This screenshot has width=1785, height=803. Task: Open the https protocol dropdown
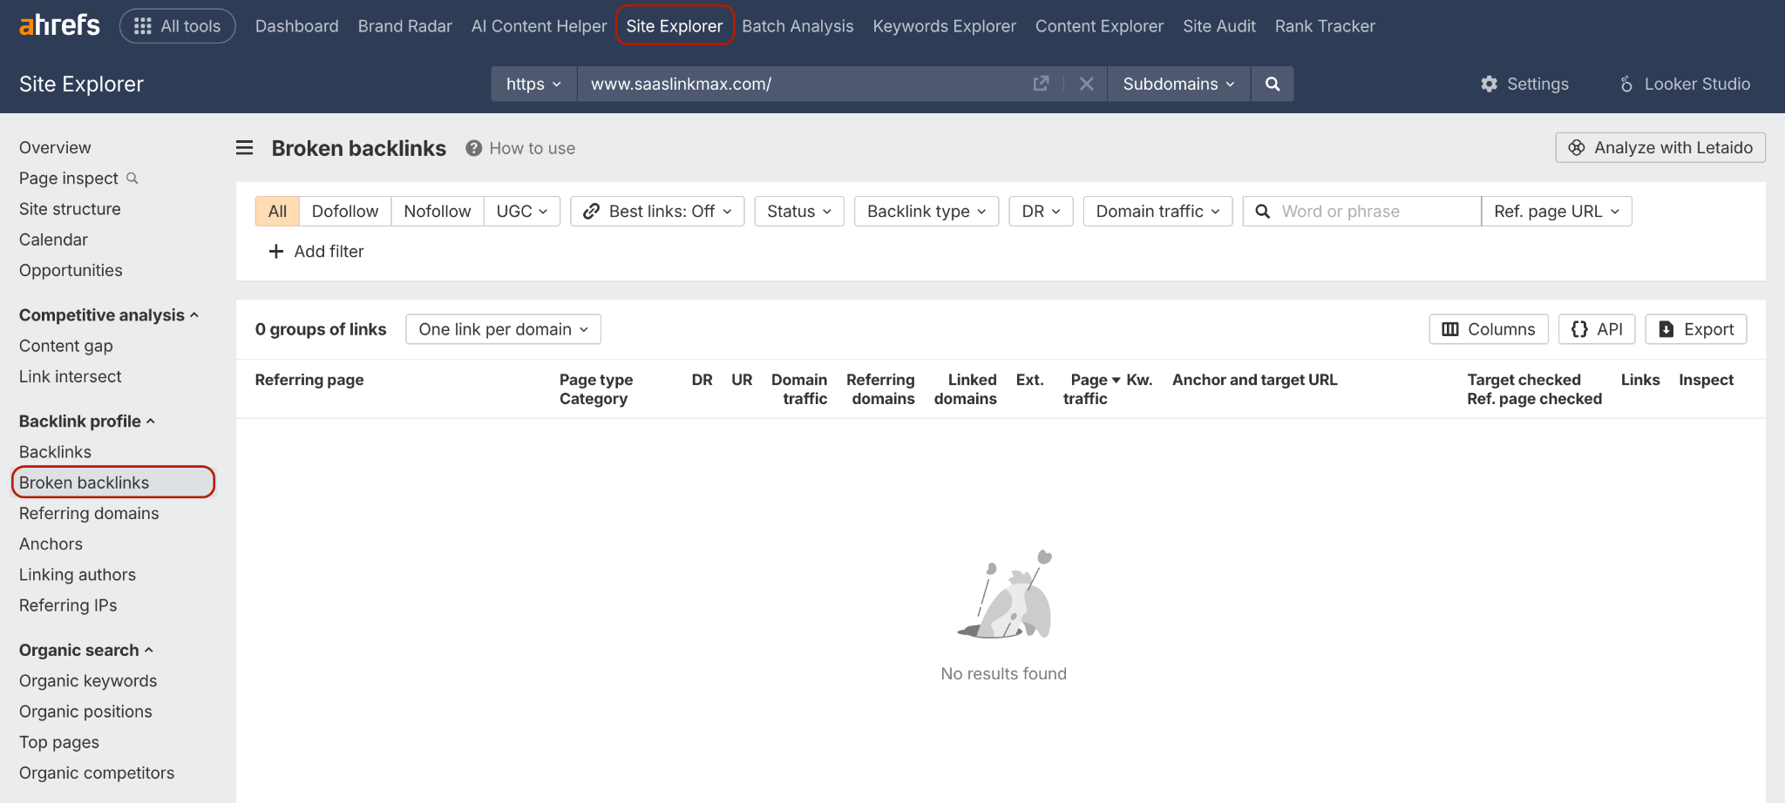click(533, 84)
